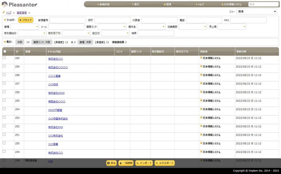Open インポート from bottom bar
This screenshot has width=281, height=174.
144,163
